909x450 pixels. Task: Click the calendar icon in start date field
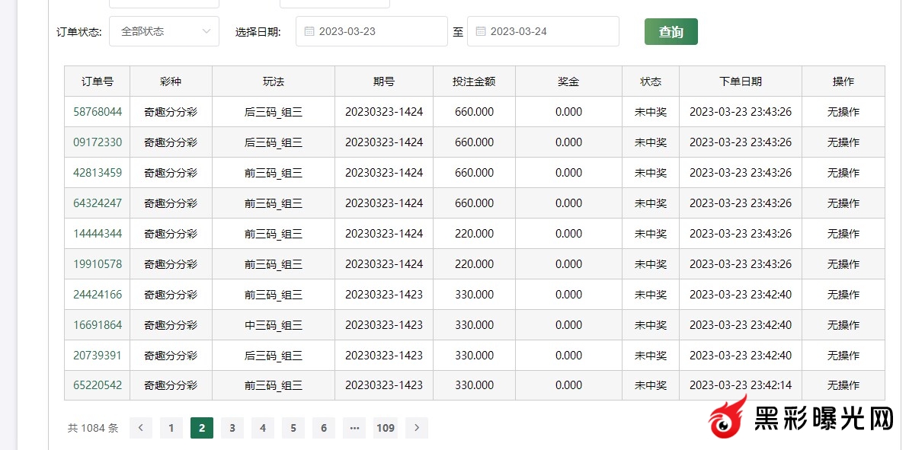309,32
